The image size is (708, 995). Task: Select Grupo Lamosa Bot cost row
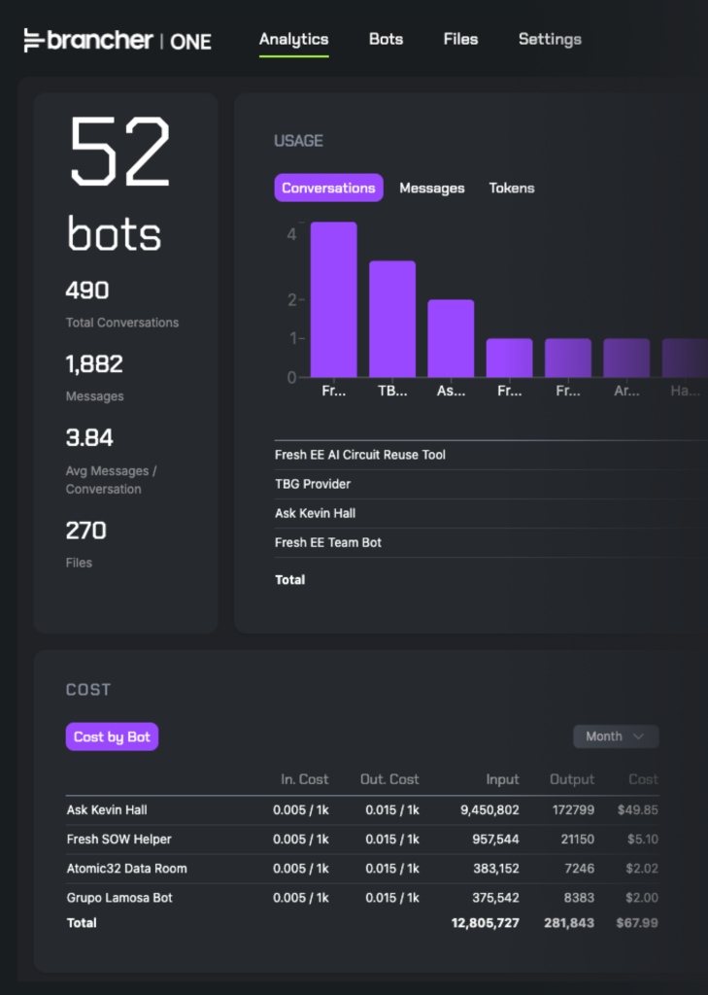(362, 898)
